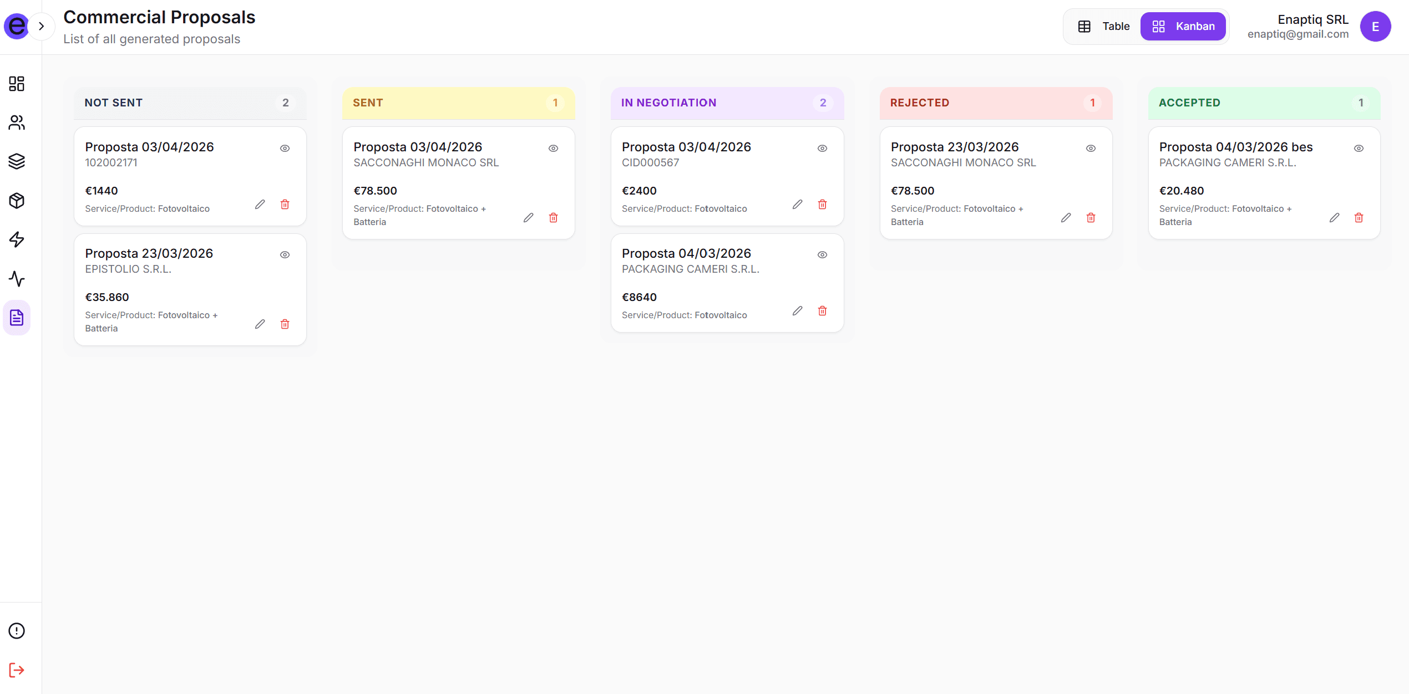Click the purple count badge on IN NEGOTIATION column

[823, 103]
